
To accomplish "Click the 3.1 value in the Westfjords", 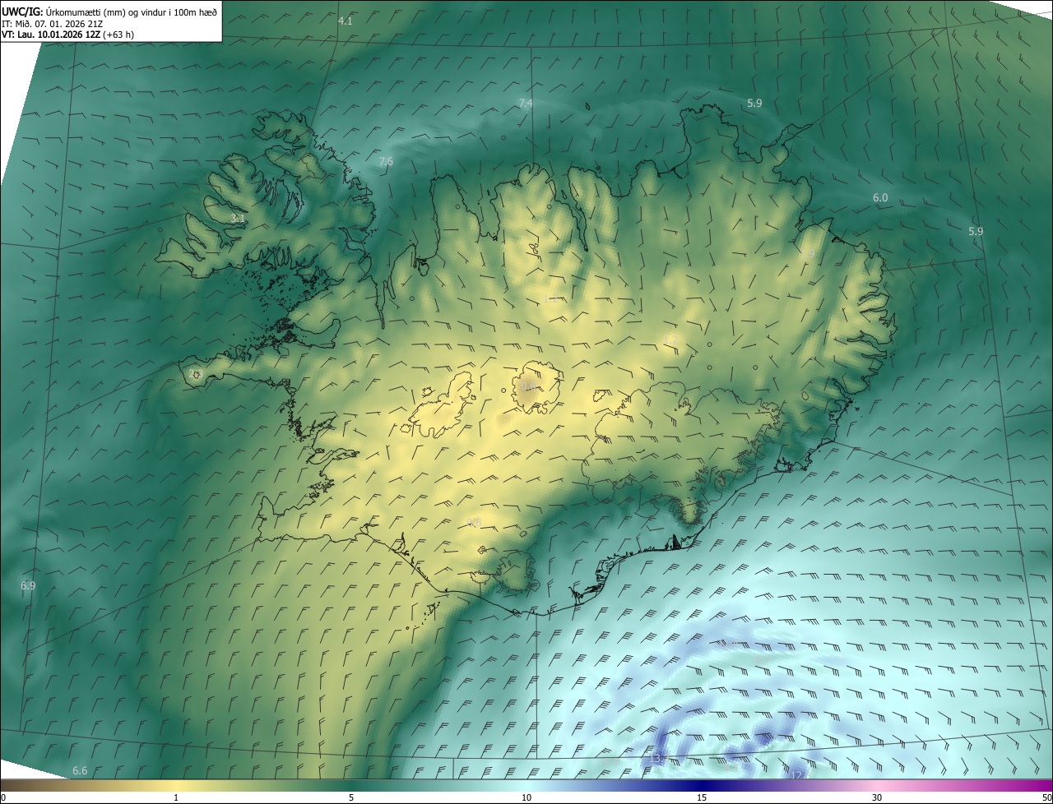I will (237, 219).
